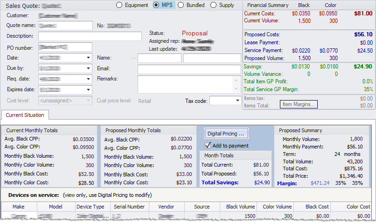Screen dimensions: 376x222
Task: Sort by Device Type column header
Action: coord(92,207)
